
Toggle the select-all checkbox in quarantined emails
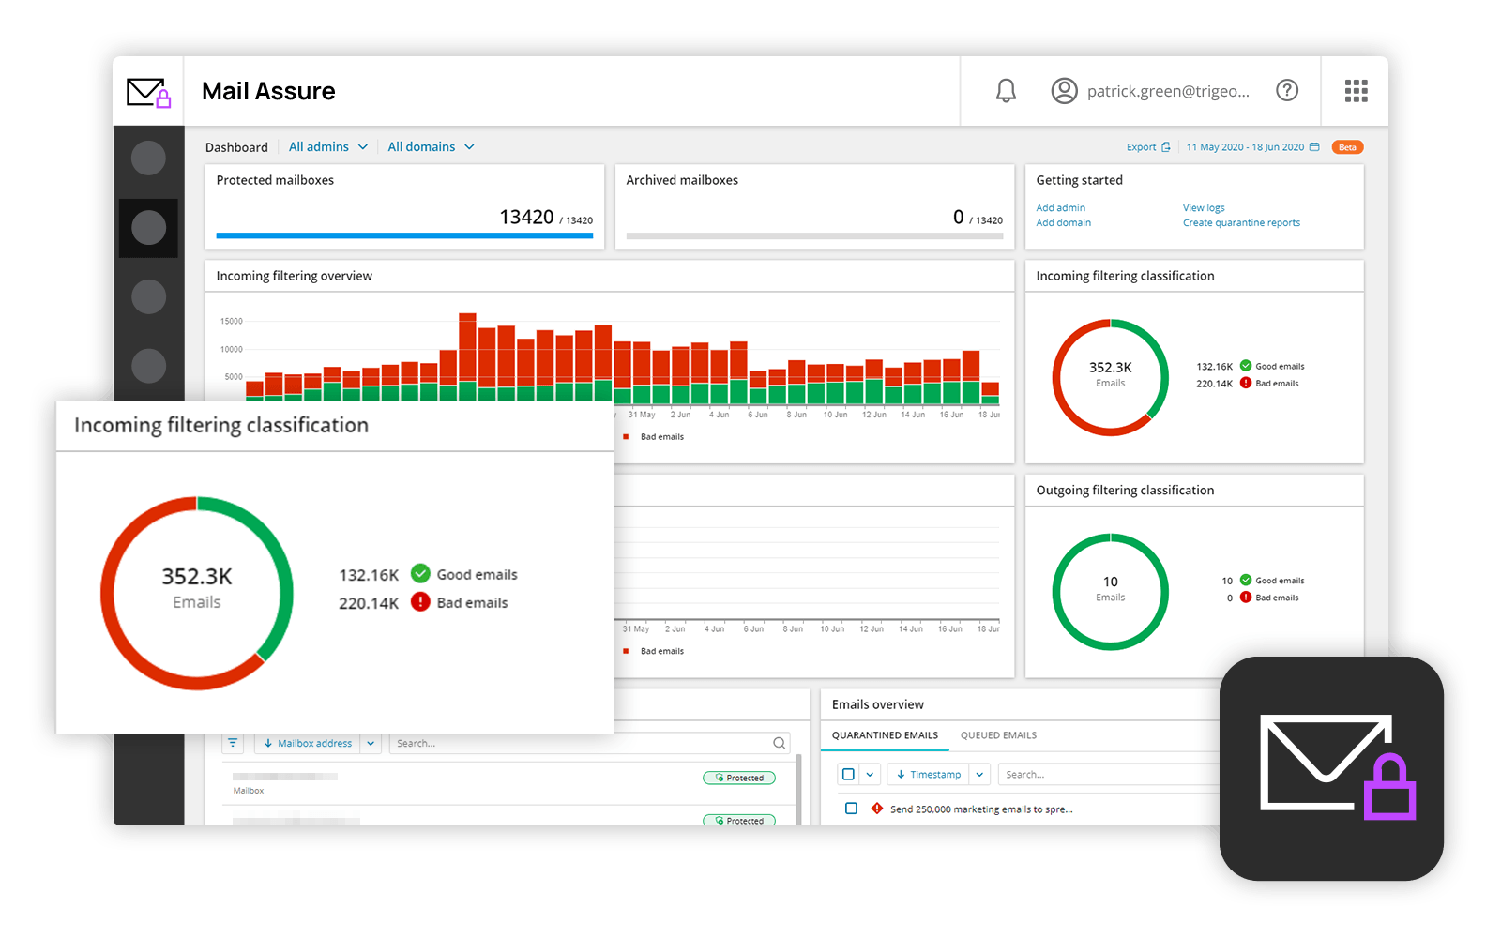849,775
